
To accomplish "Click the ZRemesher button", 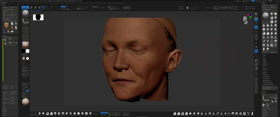I will [127, 8].
